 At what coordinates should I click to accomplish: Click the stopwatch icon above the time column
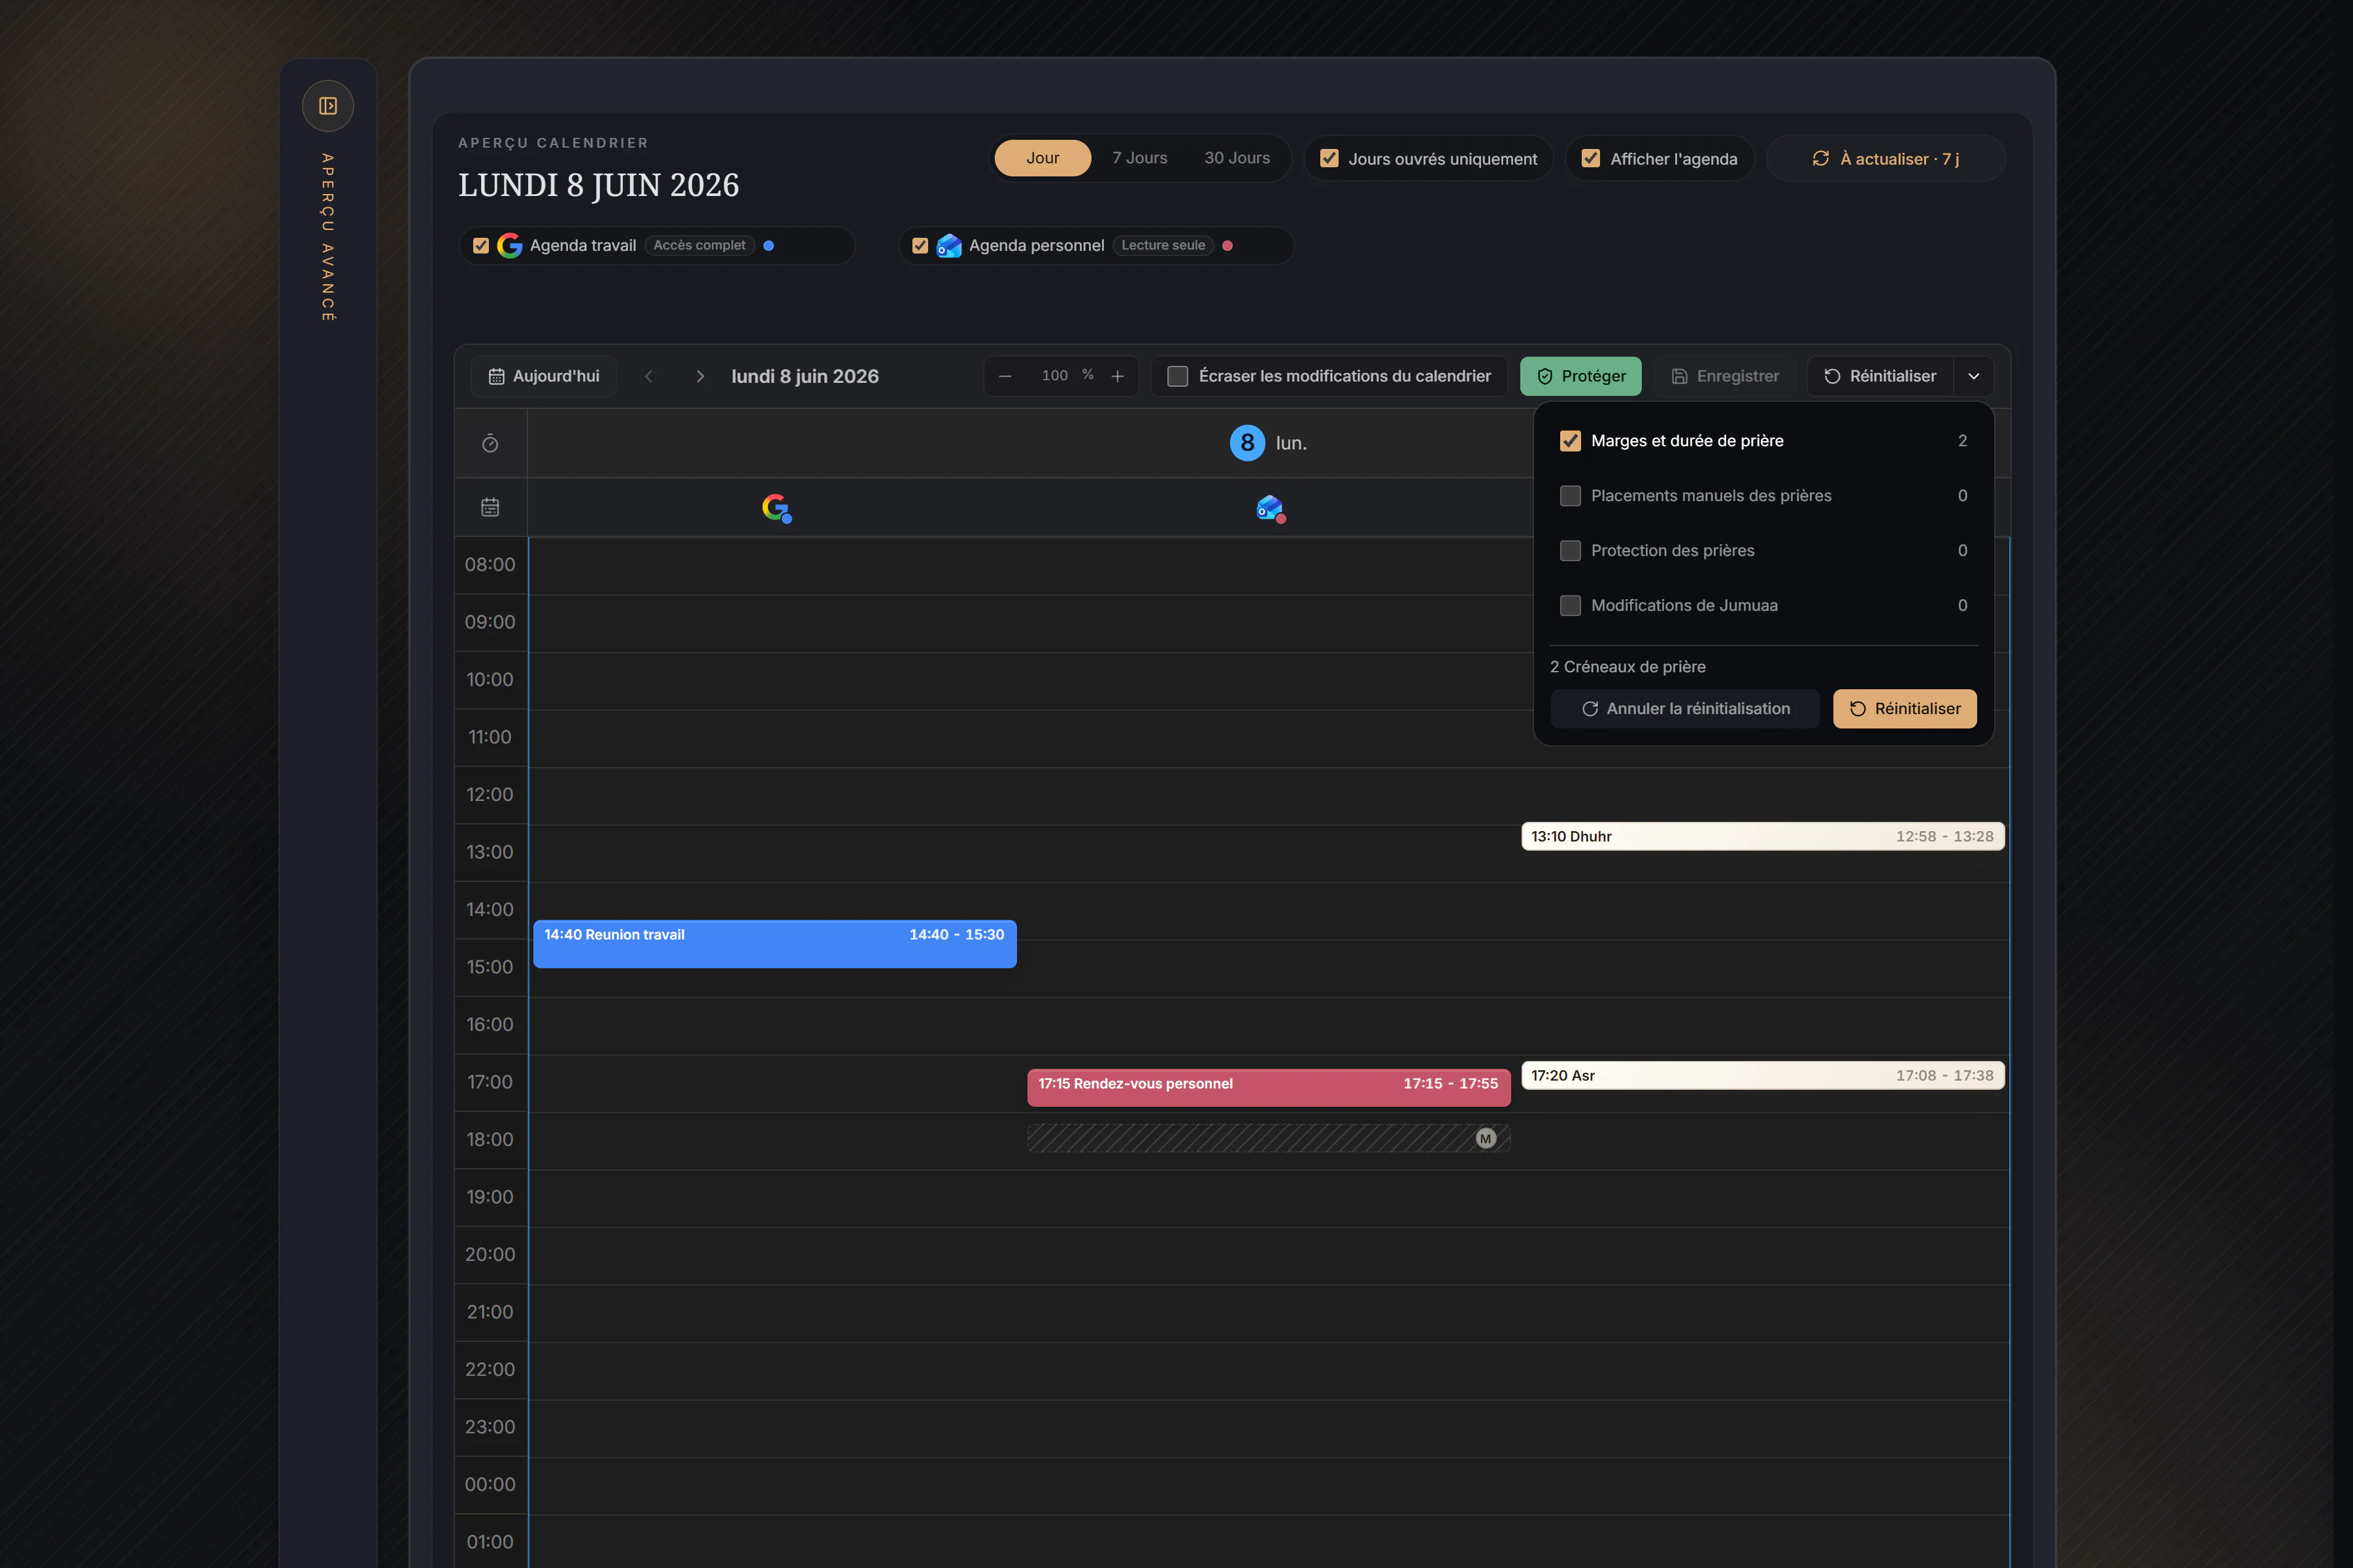490,444
